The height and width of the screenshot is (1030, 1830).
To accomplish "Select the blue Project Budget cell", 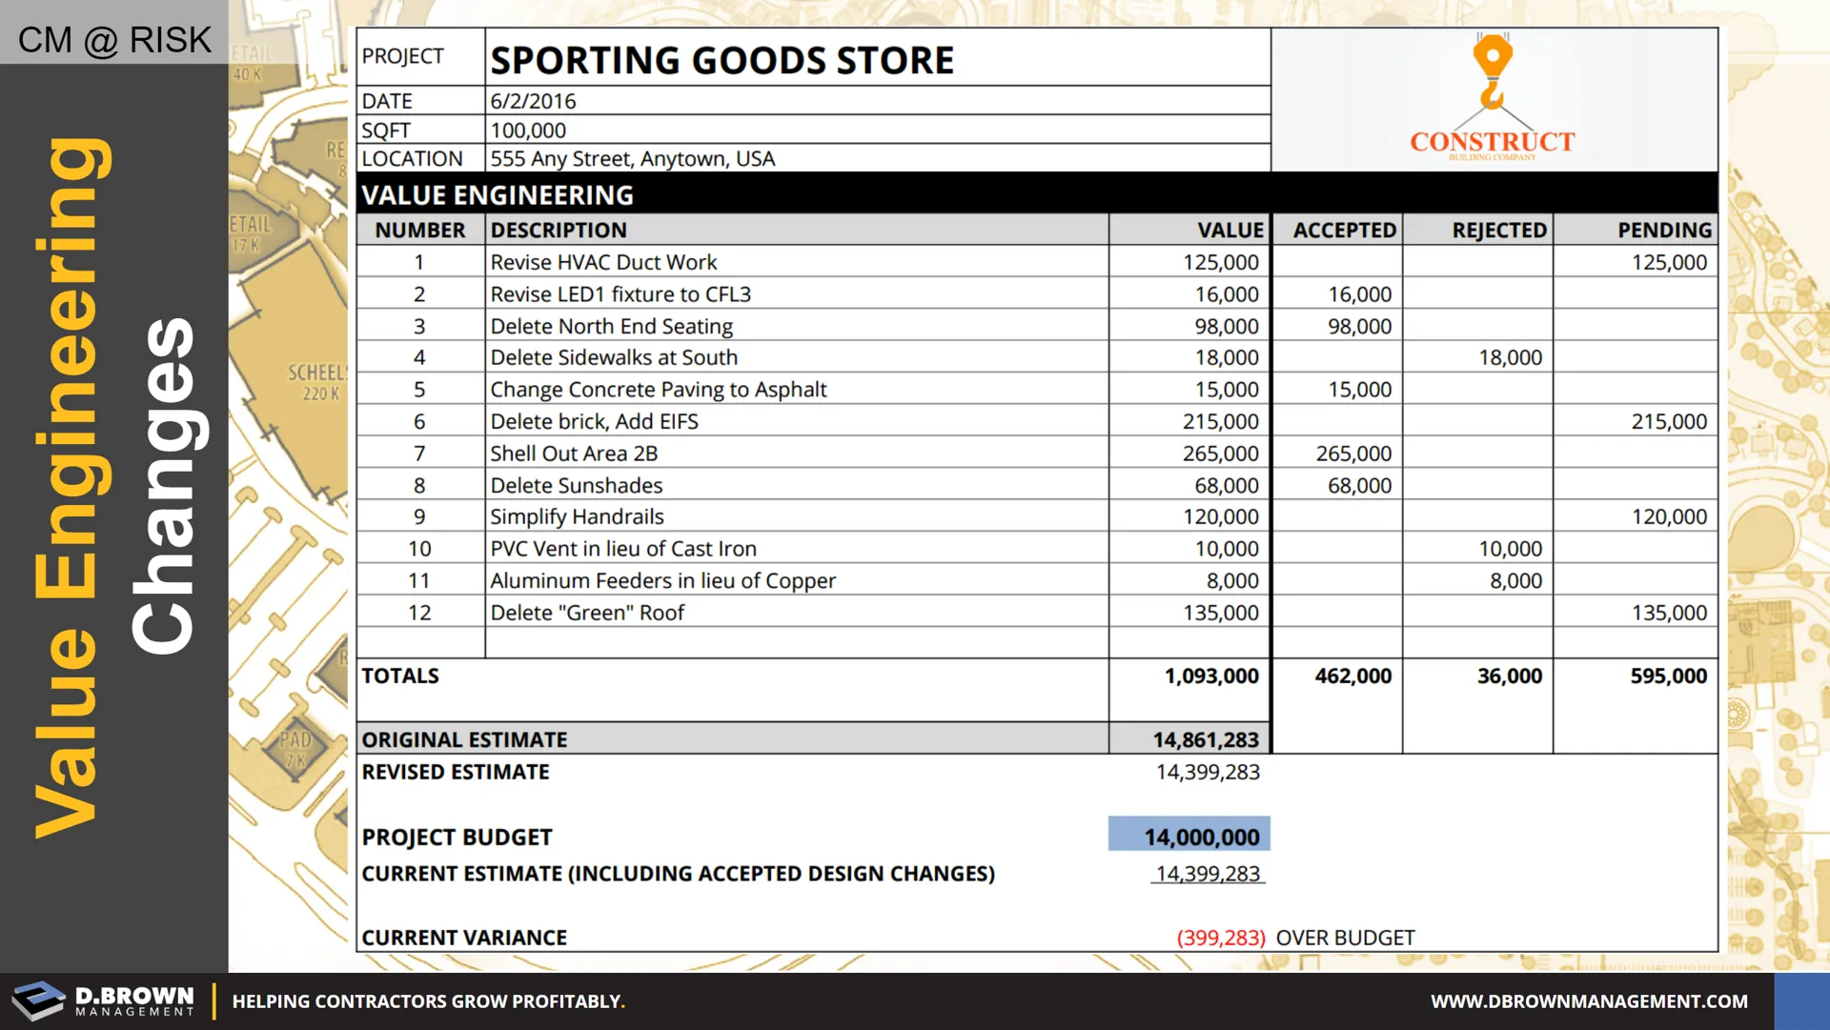I will (1189, 836).
